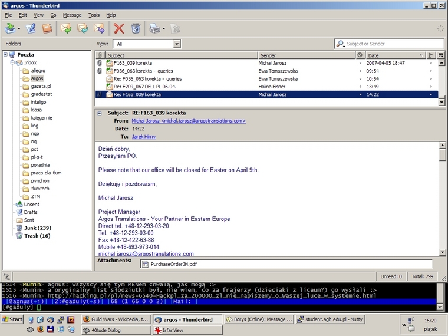Select the Re: F209_067 DELL PL 06.04. message
Screen dimensions: 448x336
pyautogui.click(x=266, y=87)
